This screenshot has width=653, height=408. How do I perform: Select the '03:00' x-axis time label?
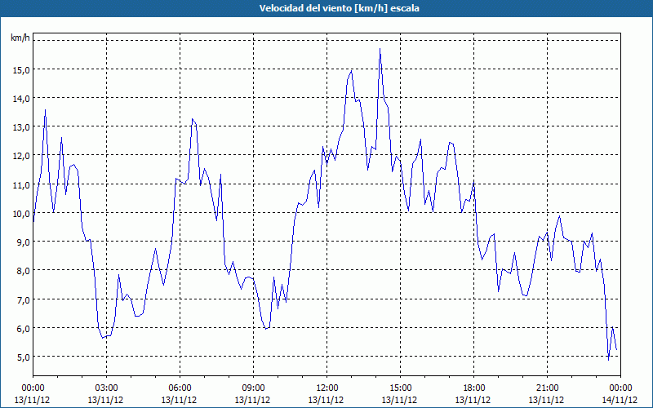point(106,388)
